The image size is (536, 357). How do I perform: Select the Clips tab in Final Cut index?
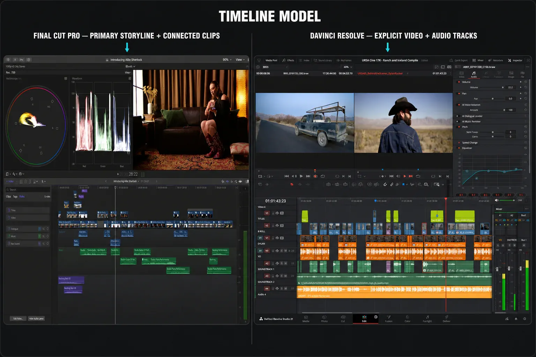click(x=8, y=197)
